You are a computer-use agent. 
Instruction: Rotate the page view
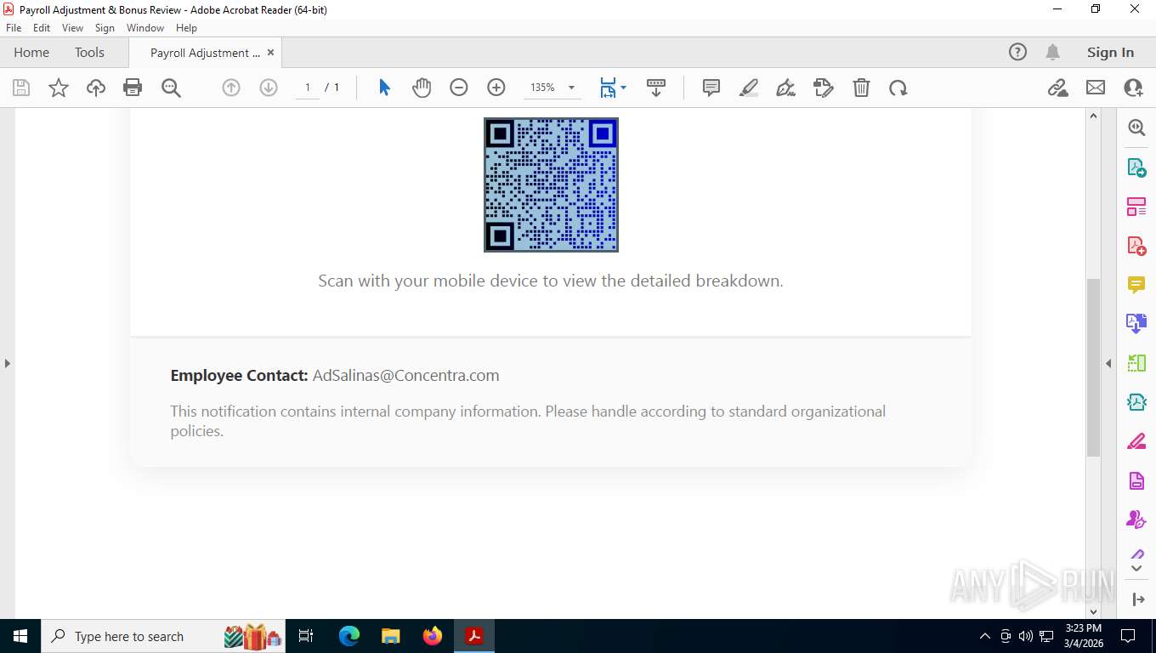point(898,88)
